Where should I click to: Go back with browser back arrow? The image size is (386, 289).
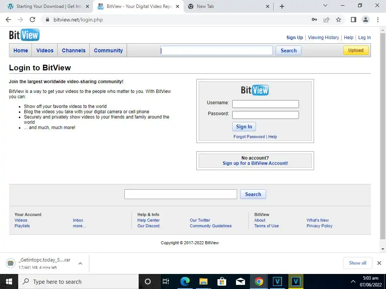click(8, 20)
